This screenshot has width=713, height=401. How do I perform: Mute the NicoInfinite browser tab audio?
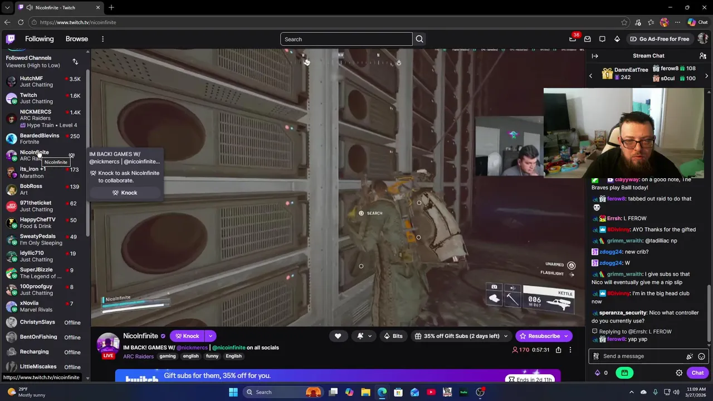click(x=29, y=7)
